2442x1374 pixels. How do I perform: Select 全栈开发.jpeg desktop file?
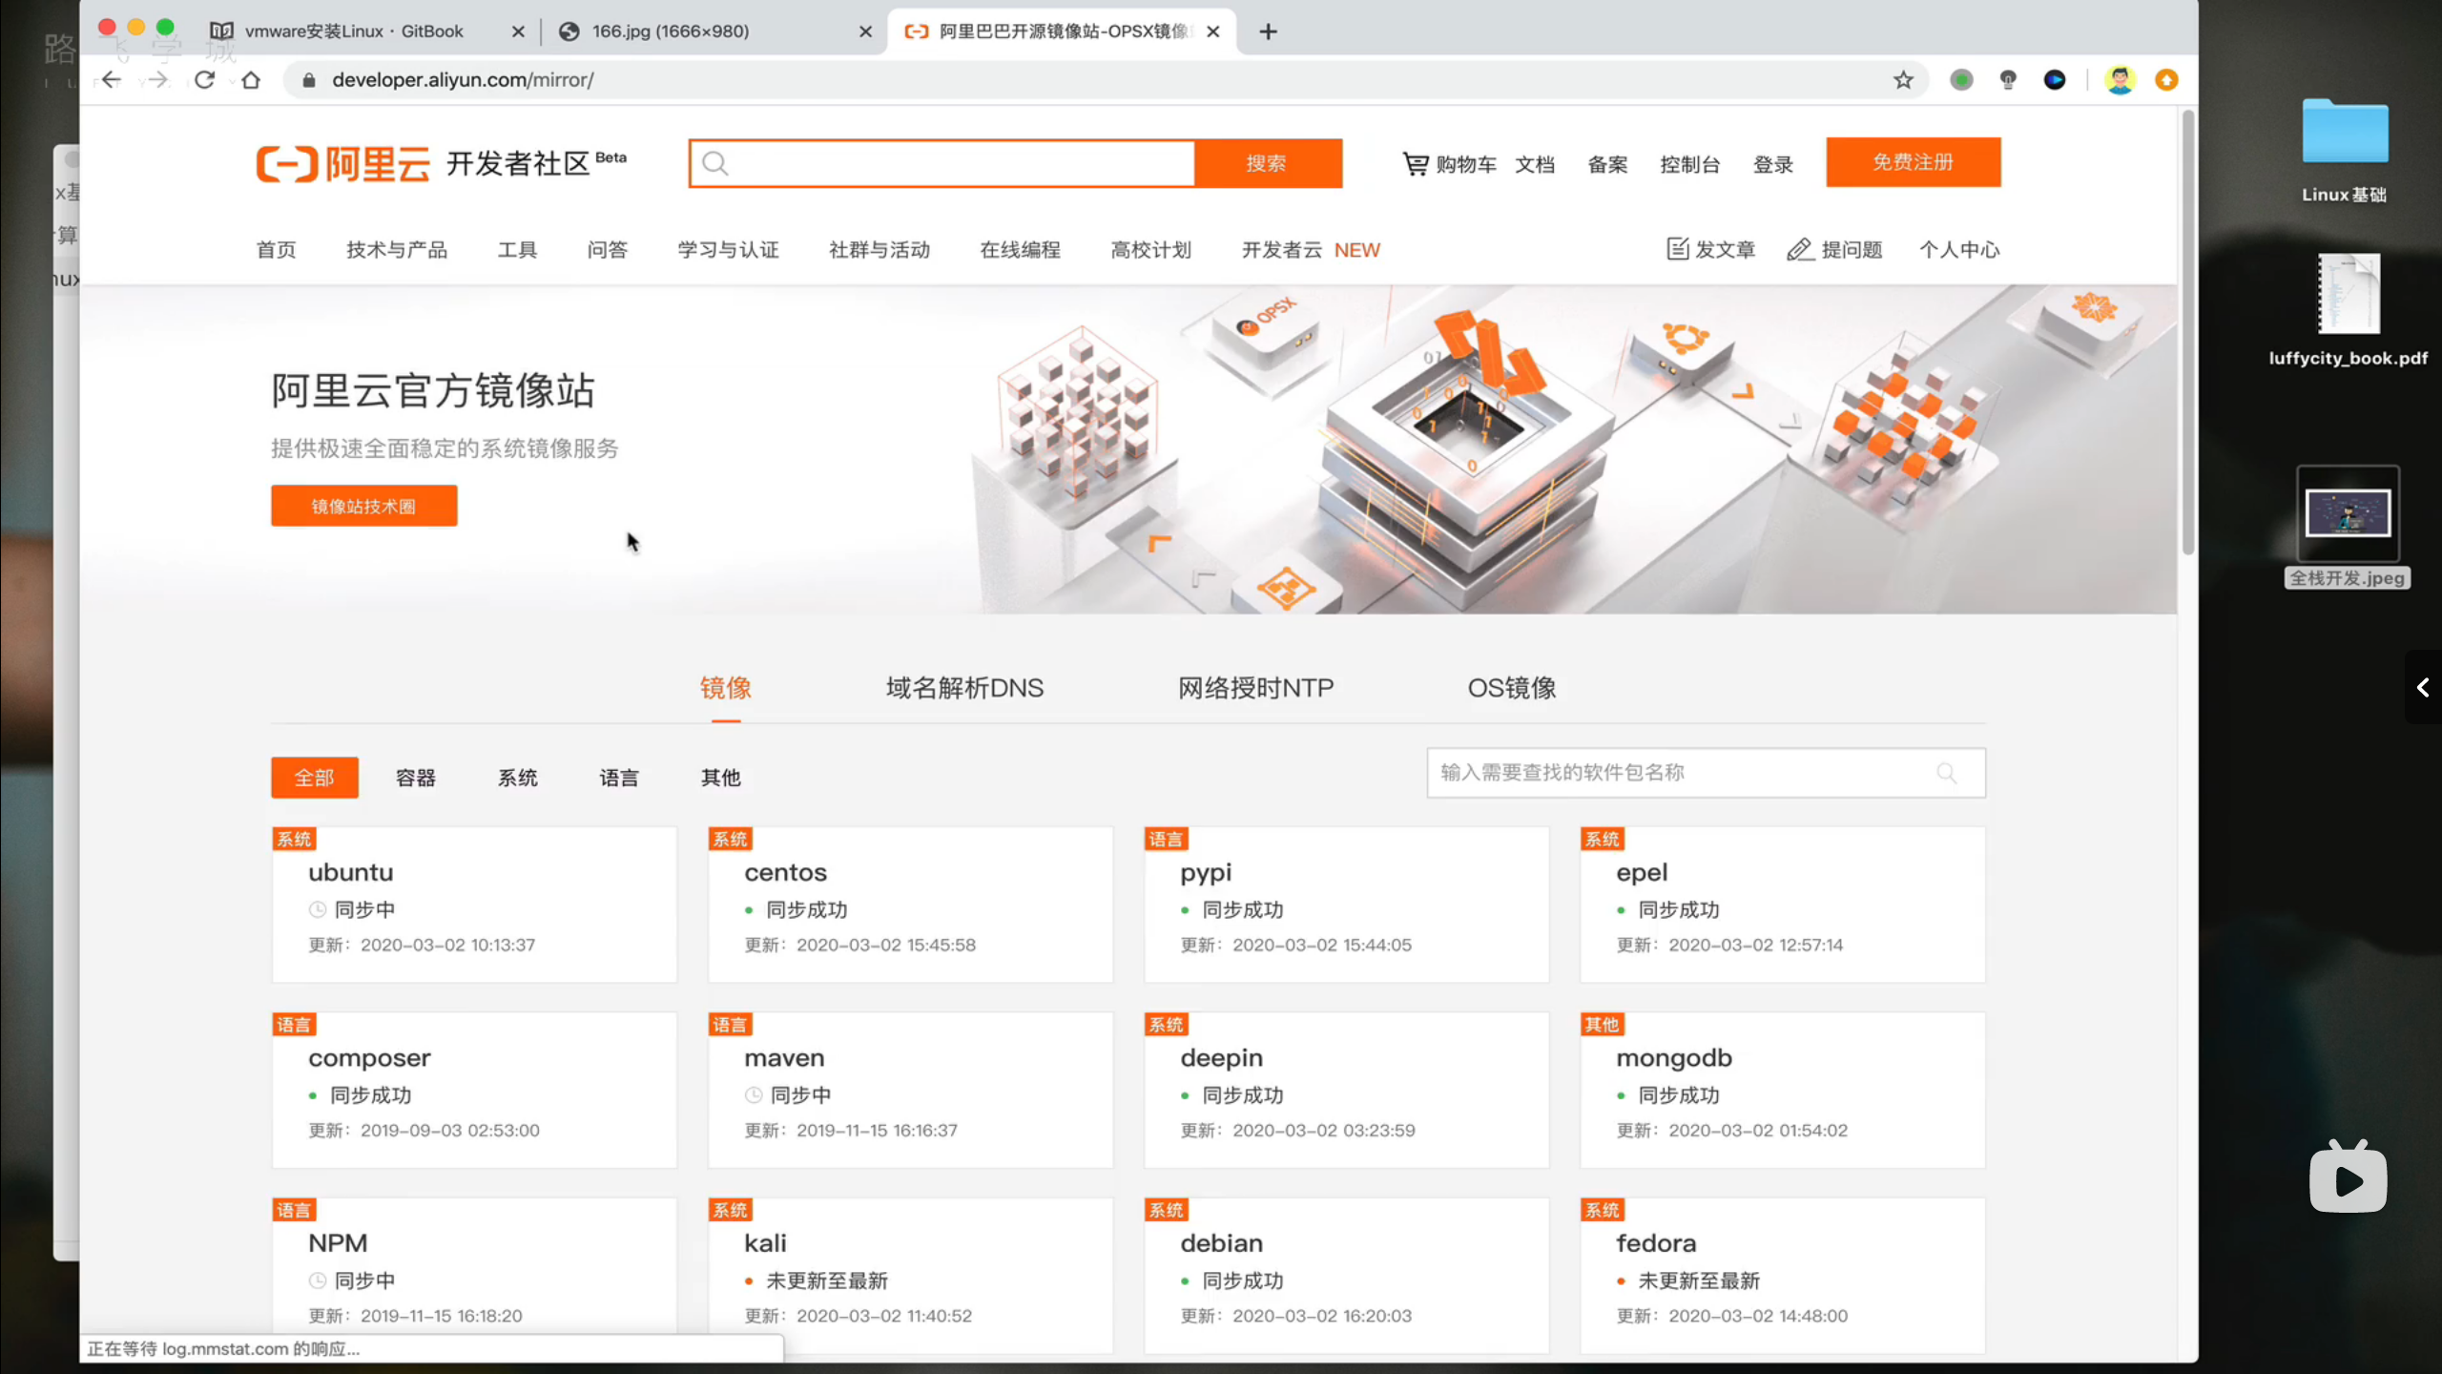point(2348,527)
